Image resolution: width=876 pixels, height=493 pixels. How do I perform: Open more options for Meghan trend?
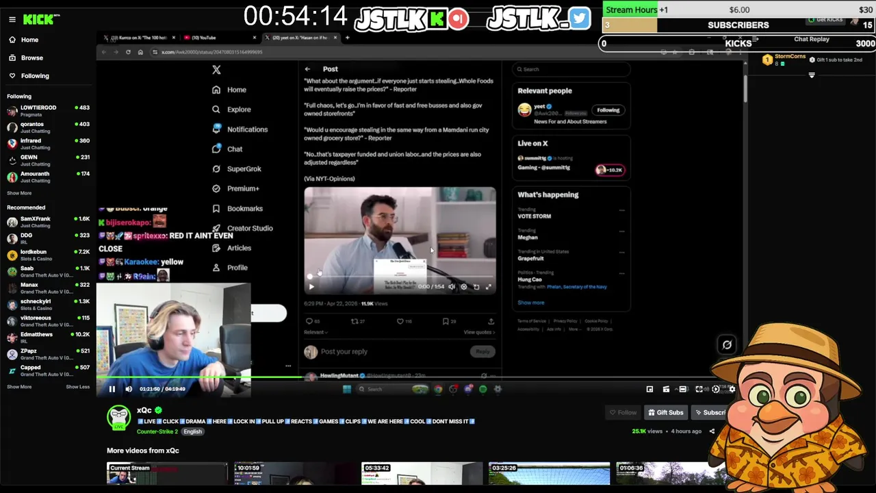coord(621,231)
